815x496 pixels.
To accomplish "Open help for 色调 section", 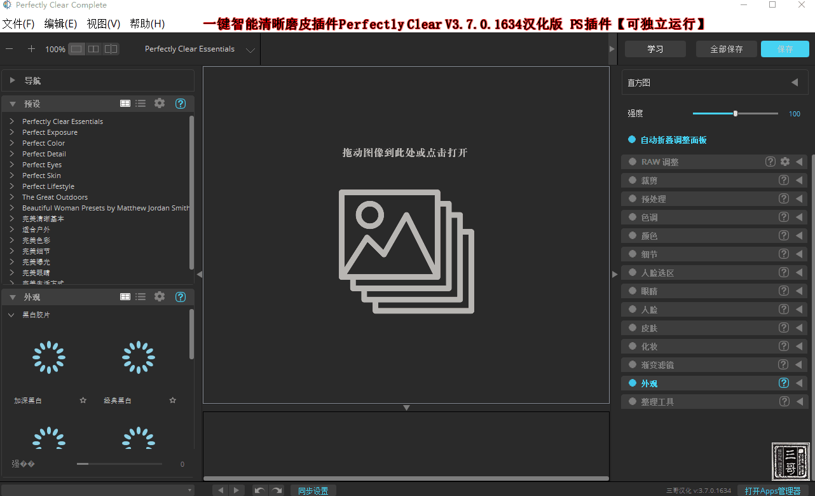I will tap(784, 217).
